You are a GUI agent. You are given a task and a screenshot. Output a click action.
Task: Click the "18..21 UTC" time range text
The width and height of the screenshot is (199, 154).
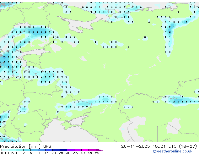(164, 146)
